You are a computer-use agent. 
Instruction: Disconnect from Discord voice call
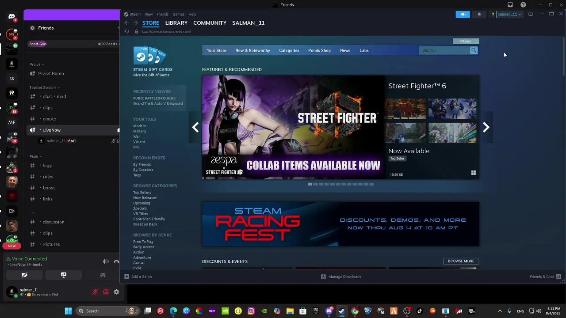click(116, 261)
